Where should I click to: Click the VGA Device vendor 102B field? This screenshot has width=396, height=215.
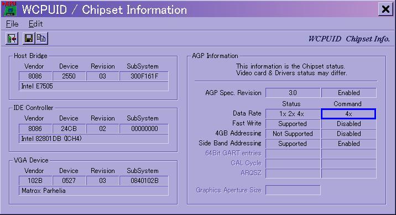coord(35,181)
